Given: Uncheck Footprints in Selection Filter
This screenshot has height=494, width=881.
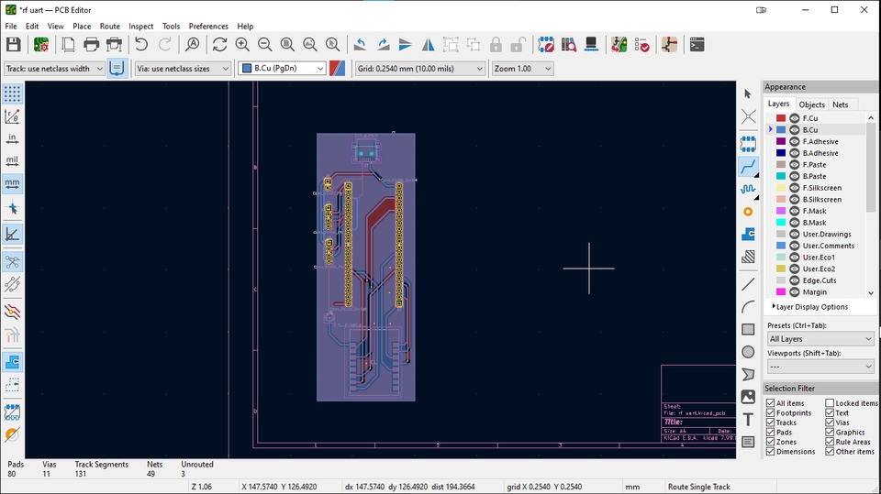Looking at the screenshot, I should click(x=771, y=412).
